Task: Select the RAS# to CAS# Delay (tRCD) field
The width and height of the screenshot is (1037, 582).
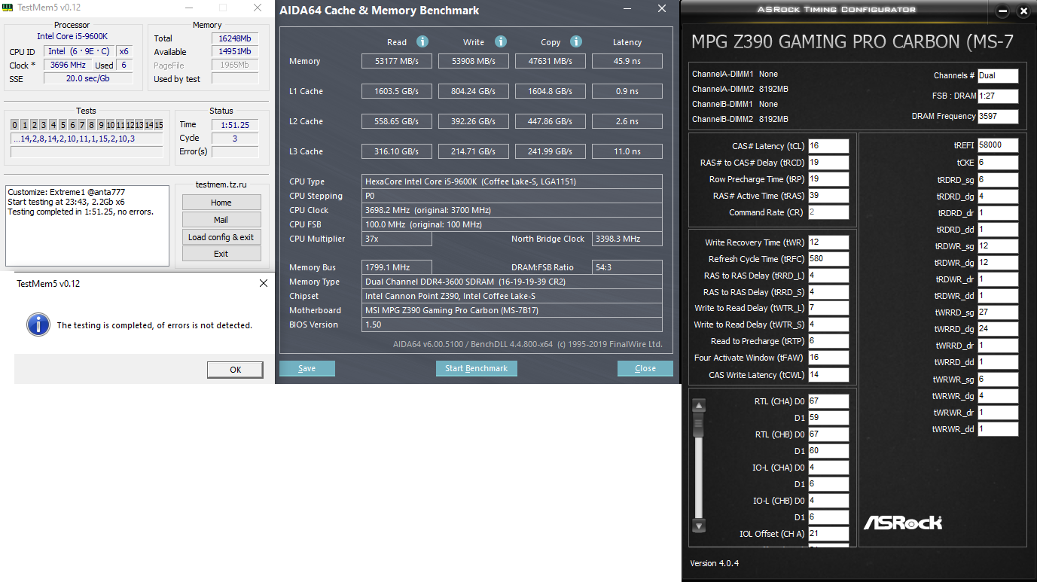Action: [x=828, y=163]
